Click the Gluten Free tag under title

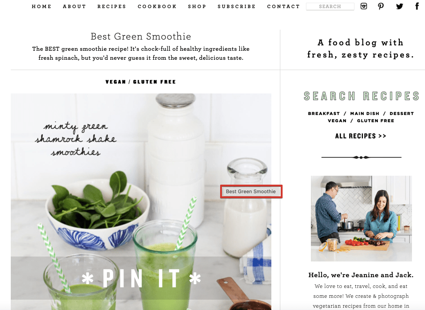tap(155, 82)
